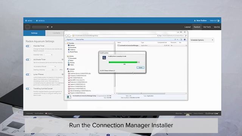Viewport: 242px width, 136px height.
Task: Click the plus icon to add an aquarium
Action: click(x=52, y=27)
